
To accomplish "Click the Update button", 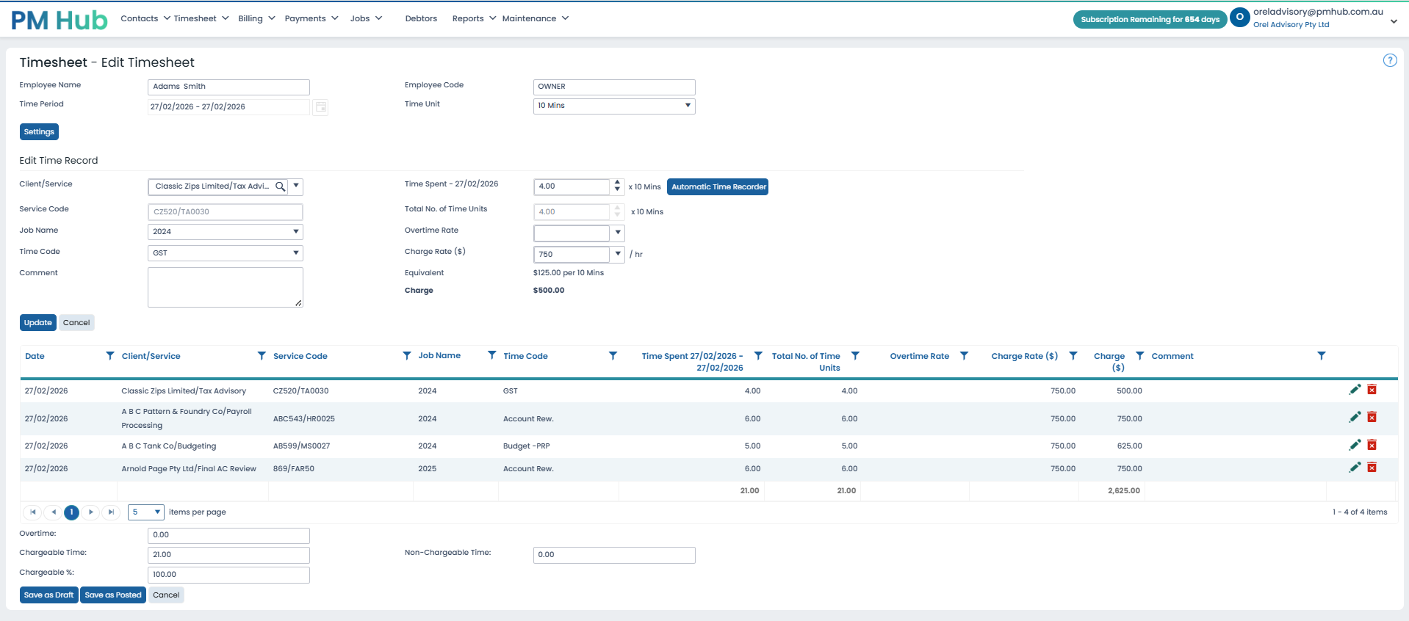I will pyautogui.click(x=38, y=323).
